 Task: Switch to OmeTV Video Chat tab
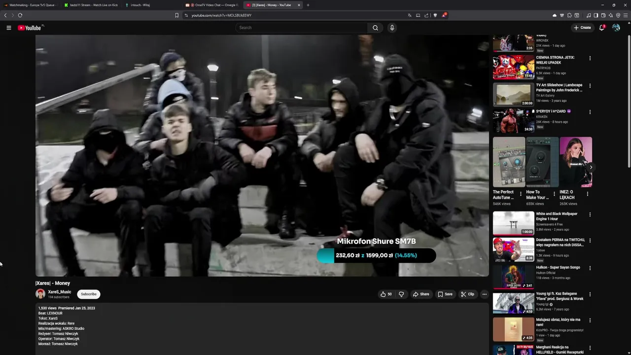click(211, 5)
